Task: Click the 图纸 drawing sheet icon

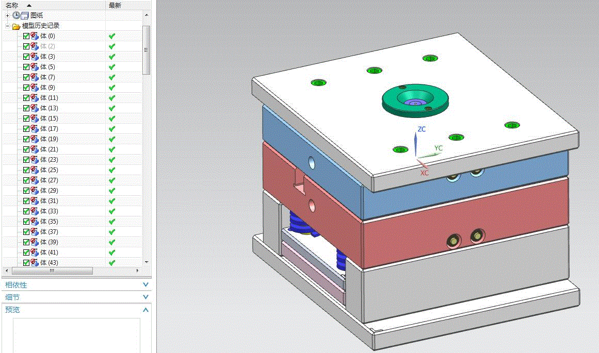Action: [x=25, y=15]
